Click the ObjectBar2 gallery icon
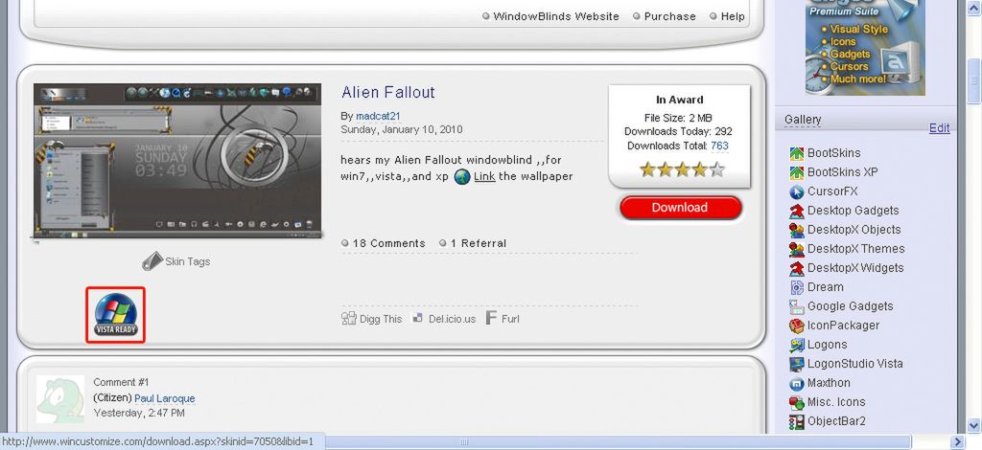Screen dimensions: 982x450 click(x=797, y=422)
